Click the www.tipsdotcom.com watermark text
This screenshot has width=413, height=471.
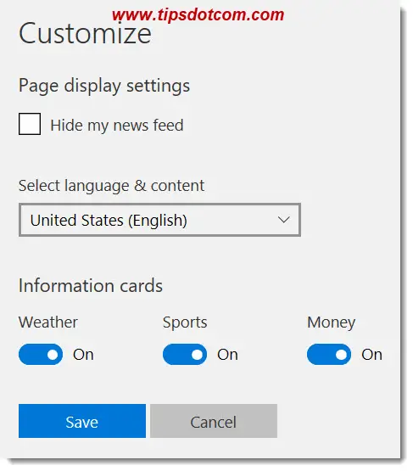[x=198, y=15]
